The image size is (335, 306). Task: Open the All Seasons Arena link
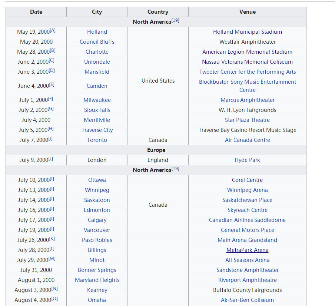click(x=248, y=260)
